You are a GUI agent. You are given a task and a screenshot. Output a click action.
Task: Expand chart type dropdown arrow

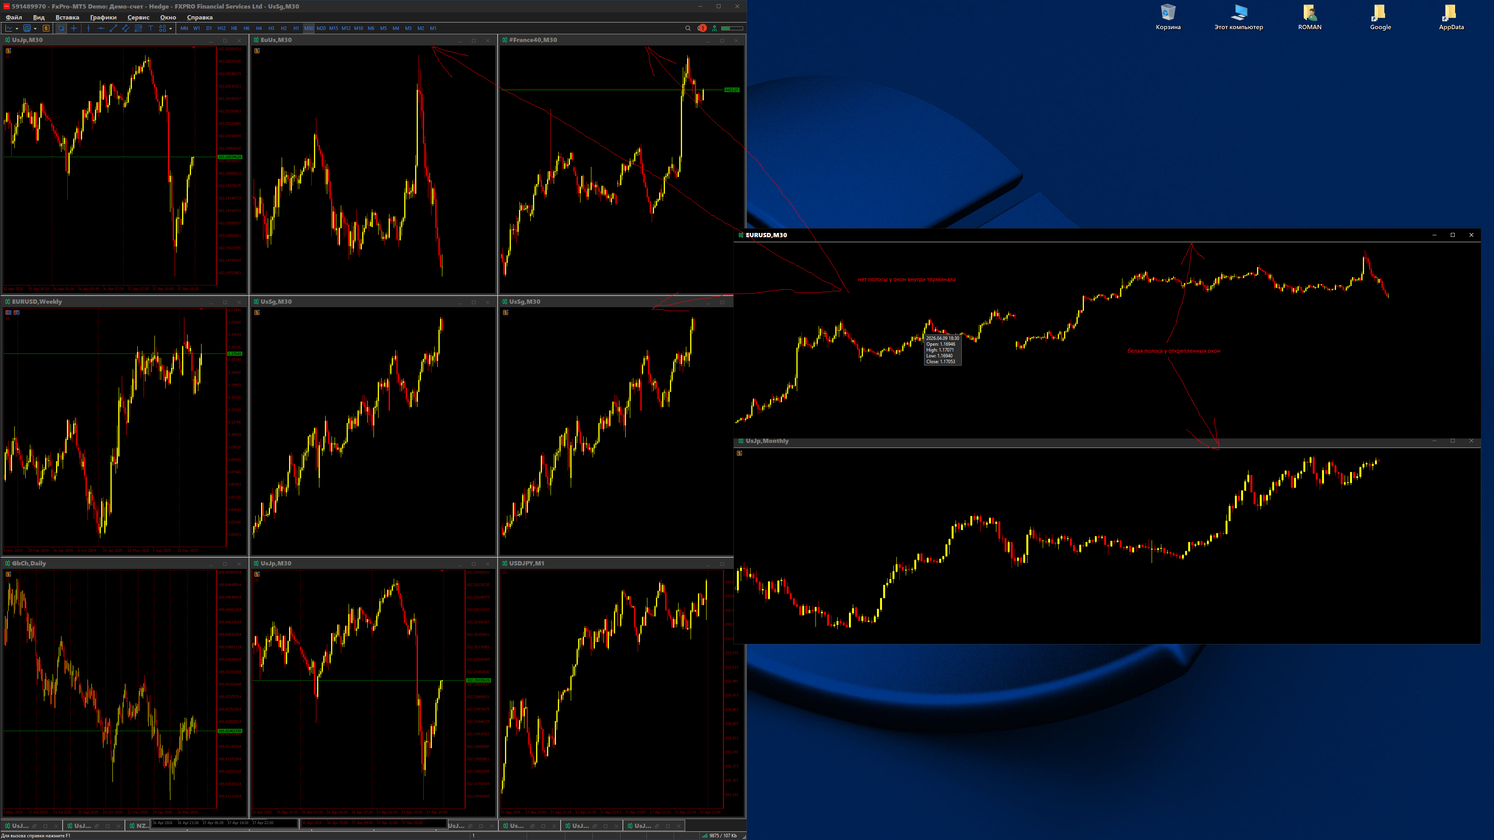(17, 28)
